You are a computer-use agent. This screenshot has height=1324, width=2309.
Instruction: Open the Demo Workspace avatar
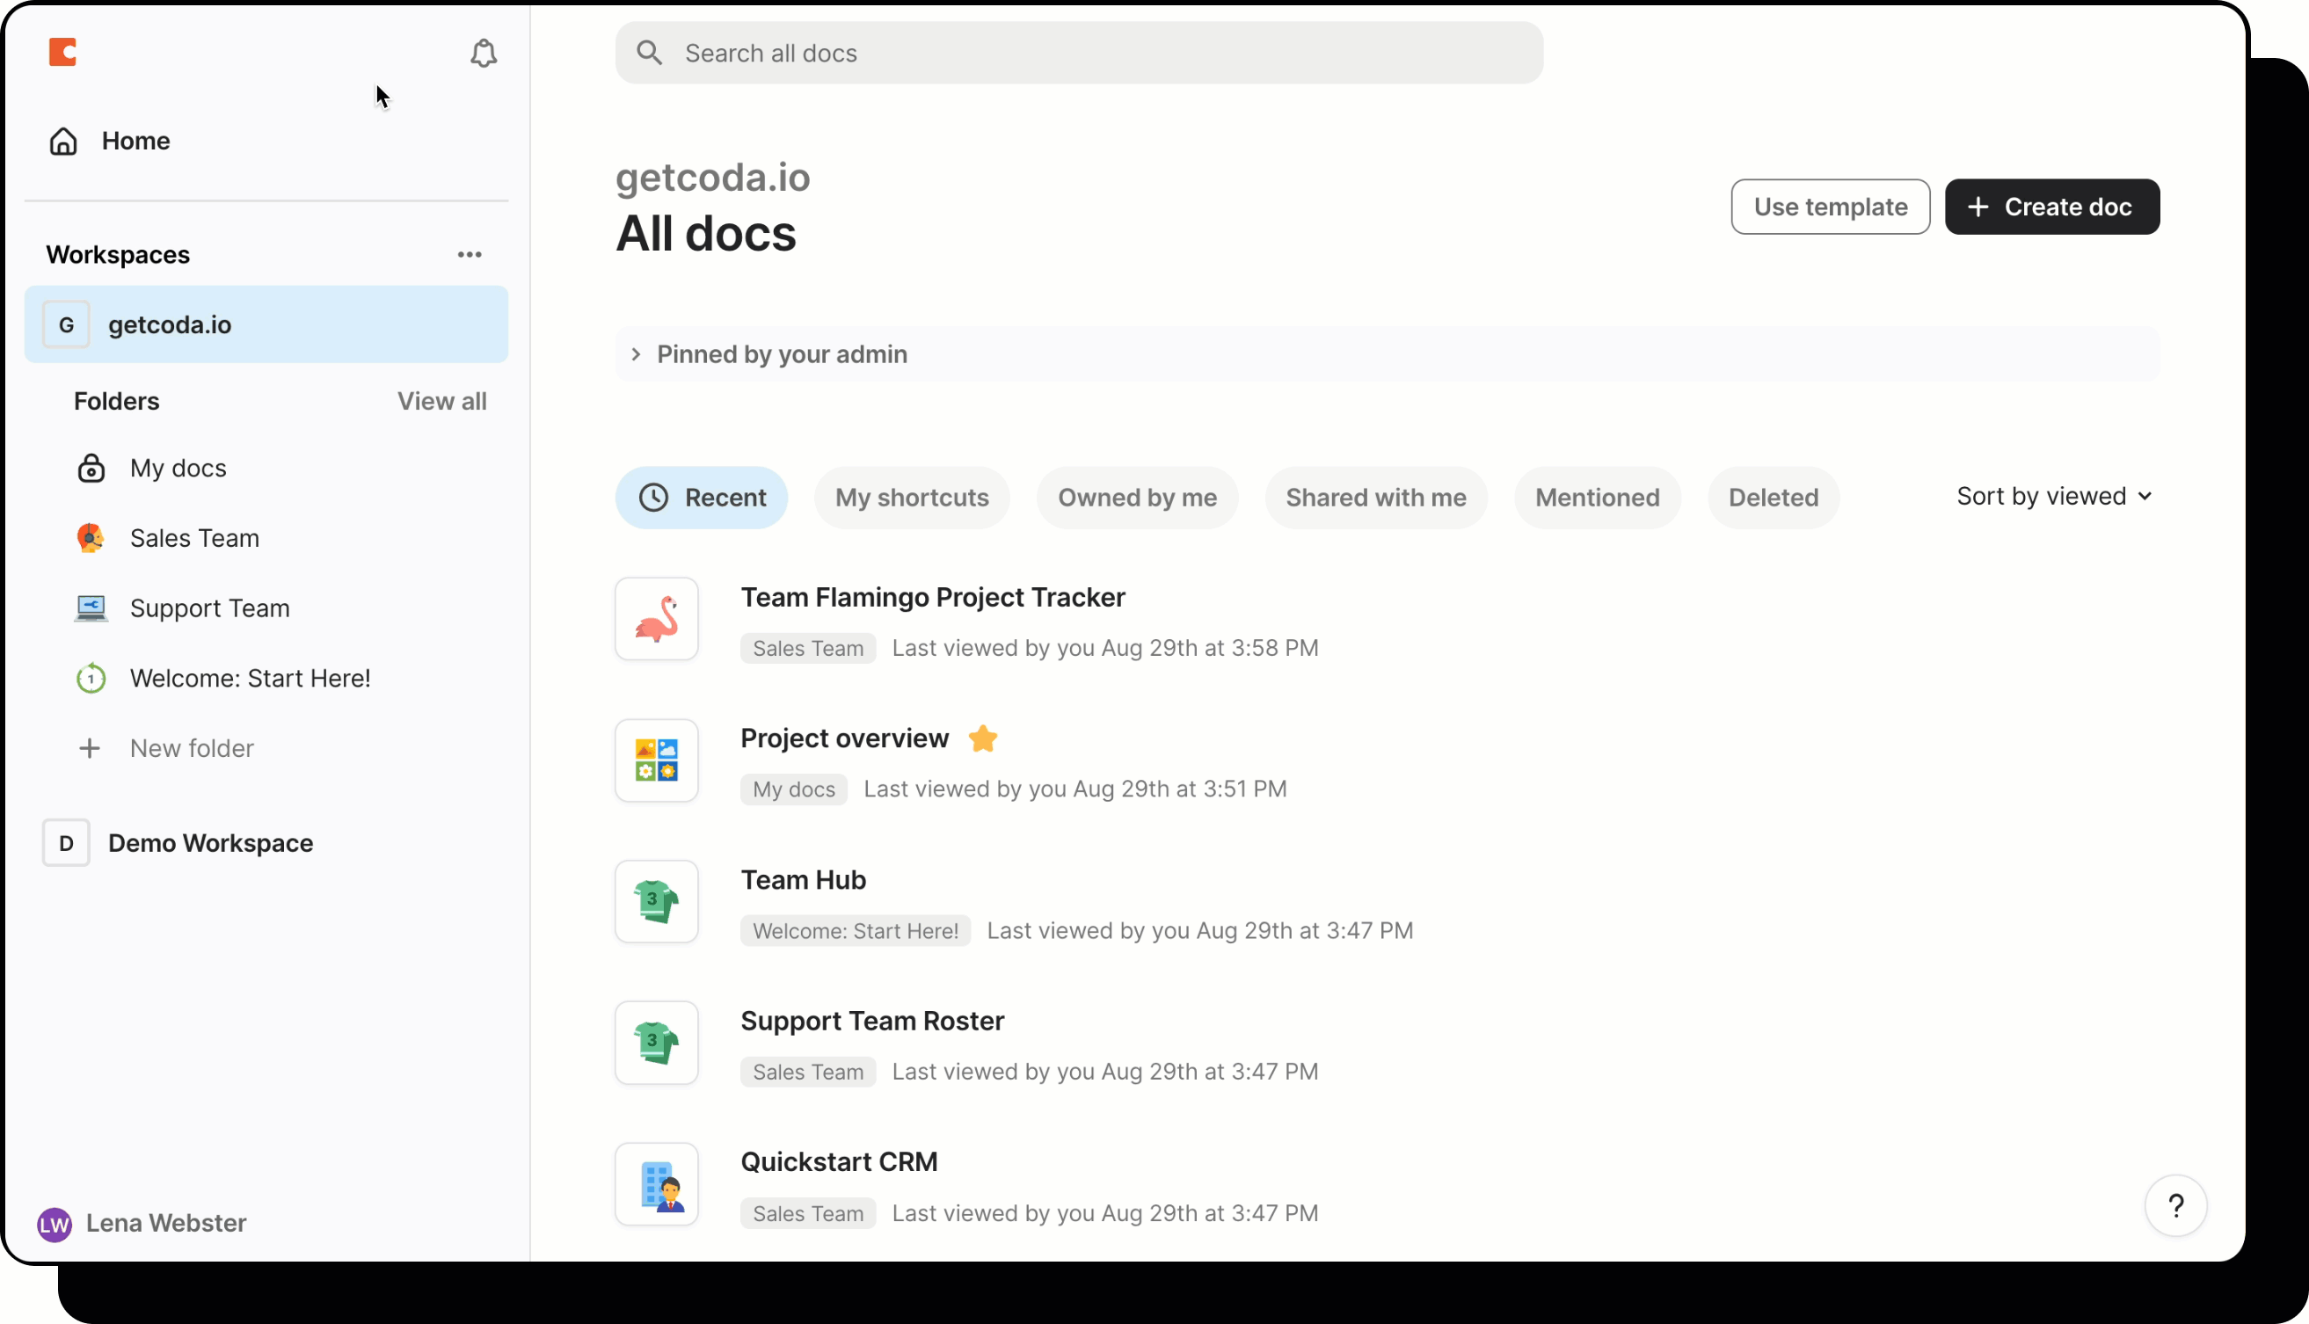coord(67,842)
